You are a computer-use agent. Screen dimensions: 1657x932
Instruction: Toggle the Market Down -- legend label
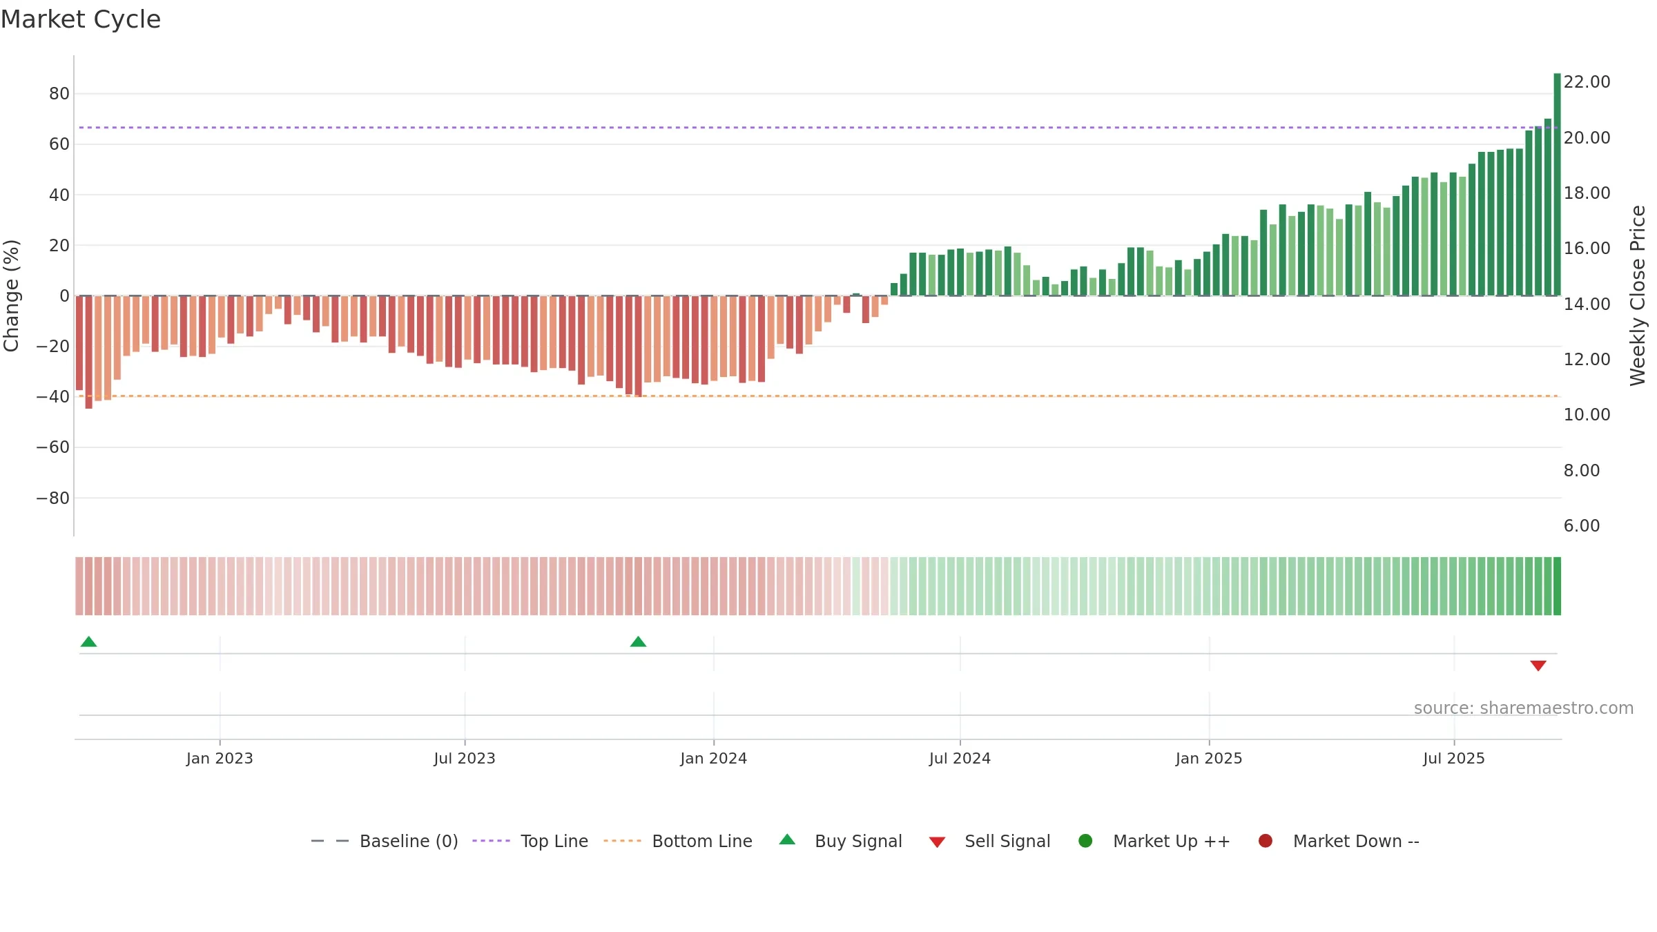[x=1356, y=841]
